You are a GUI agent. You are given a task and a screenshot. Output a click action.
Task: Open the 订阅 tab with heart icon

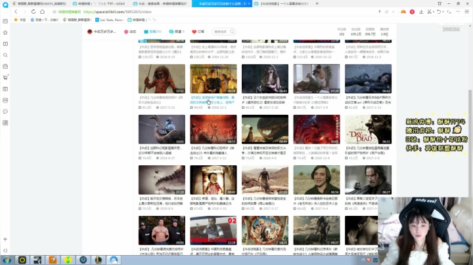[198, 31]
